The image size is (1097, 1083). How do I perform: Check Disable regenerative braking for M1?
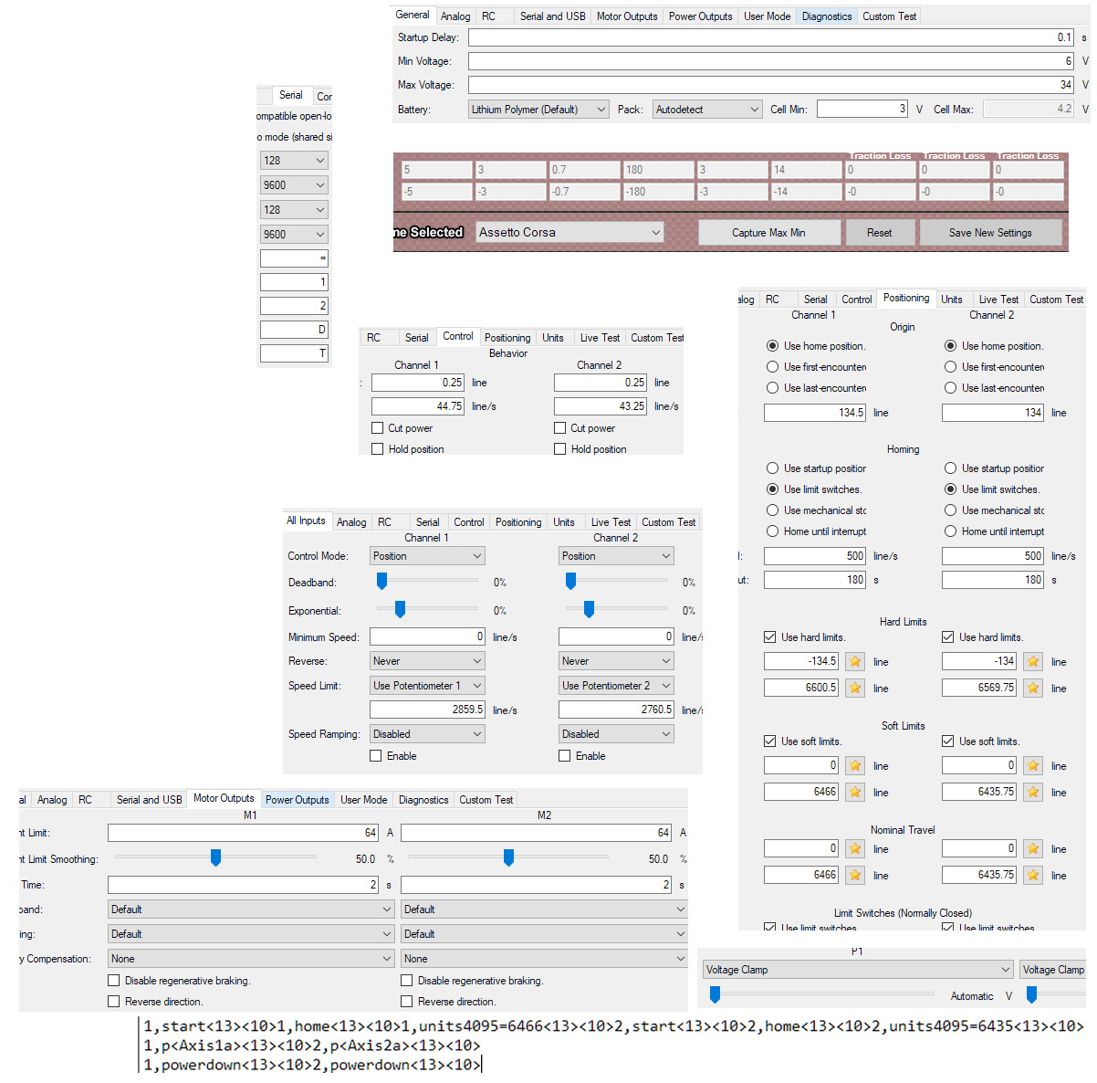[x=113, y=981]
